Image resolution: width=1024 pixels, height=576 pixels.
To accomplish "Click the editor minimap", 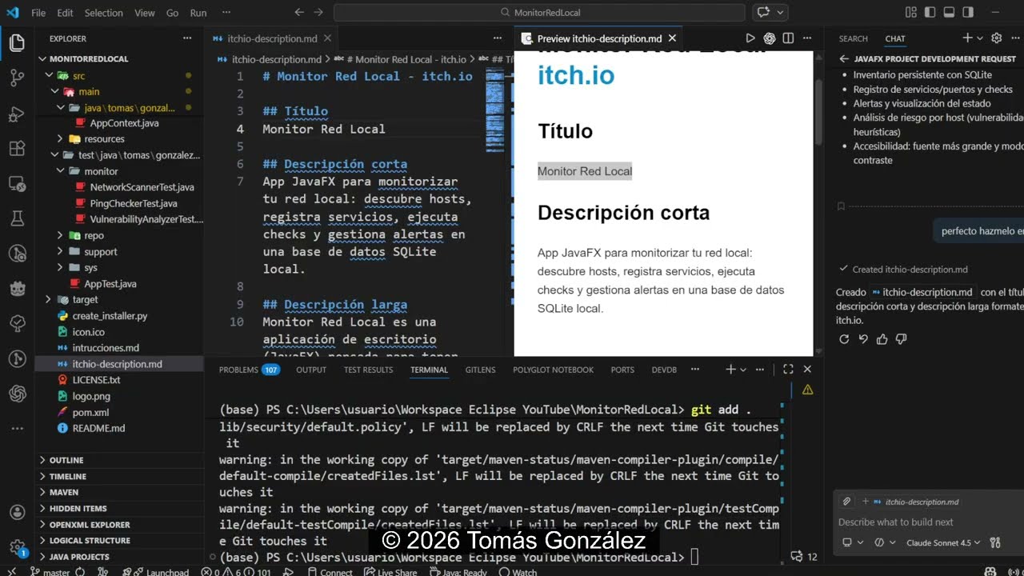I will click(x=496, y=112).
